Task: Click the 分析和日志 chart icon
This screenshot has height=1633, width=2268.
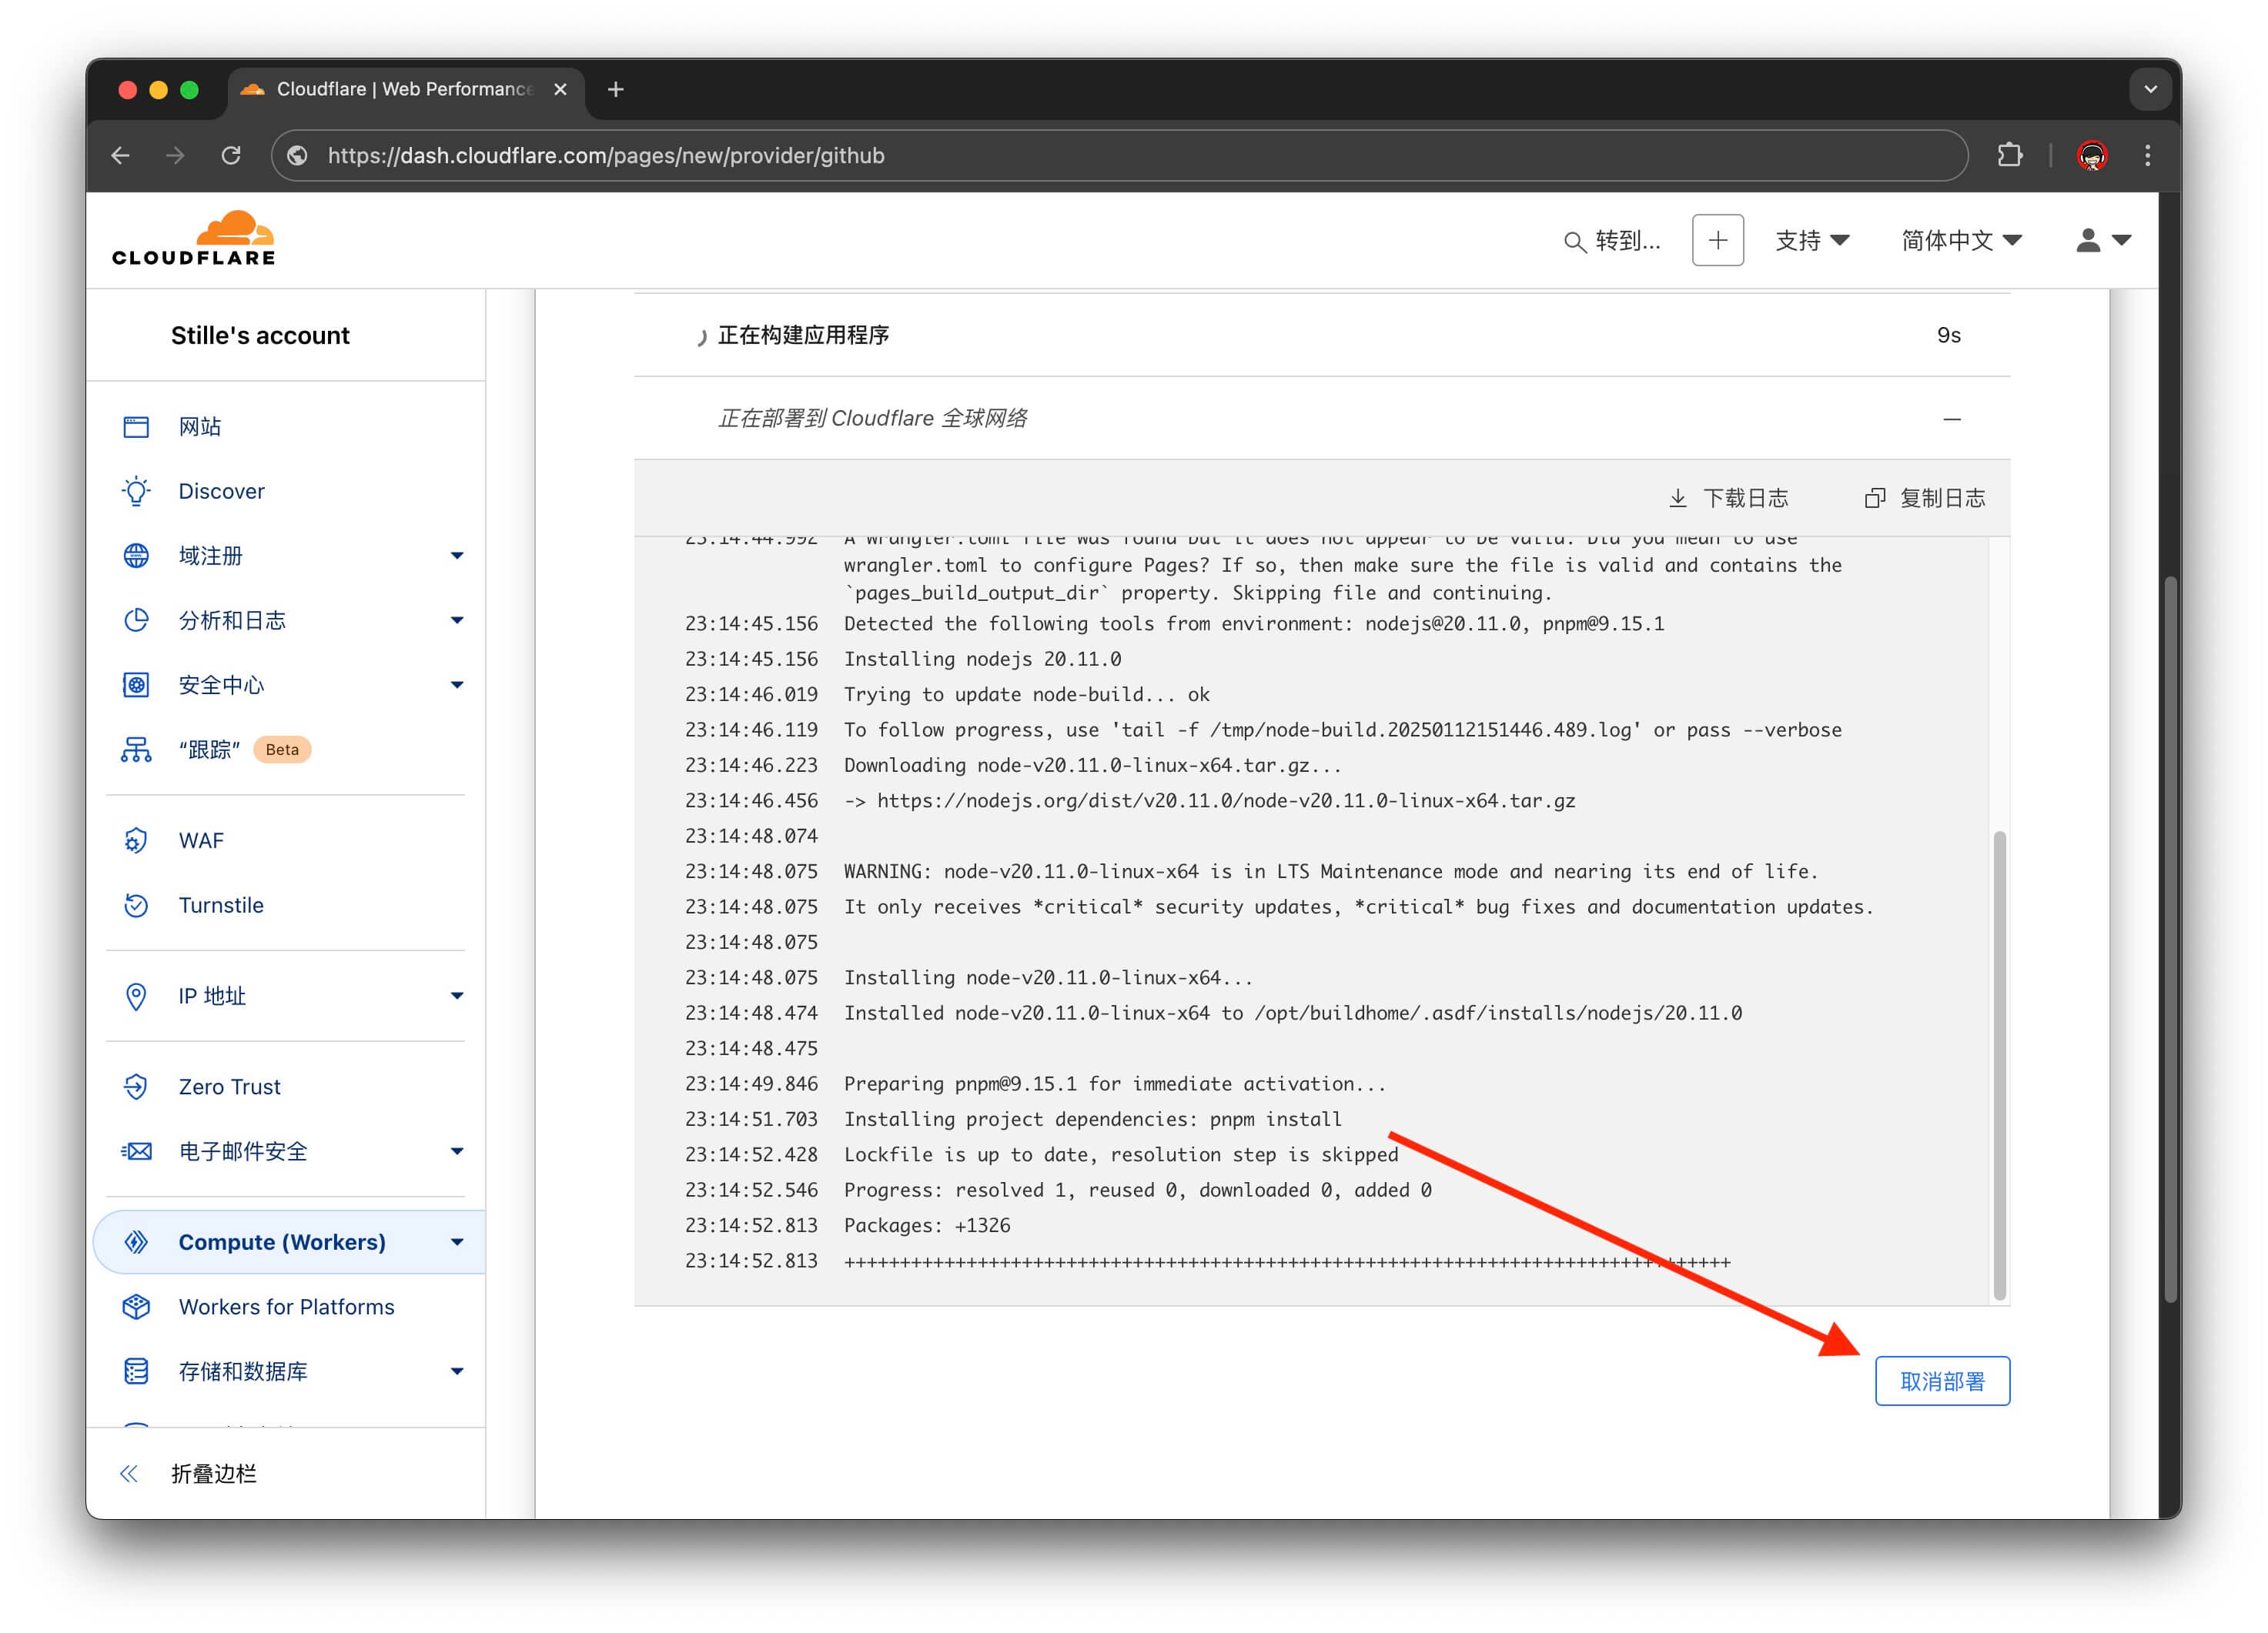Action: tap(136, 619)
